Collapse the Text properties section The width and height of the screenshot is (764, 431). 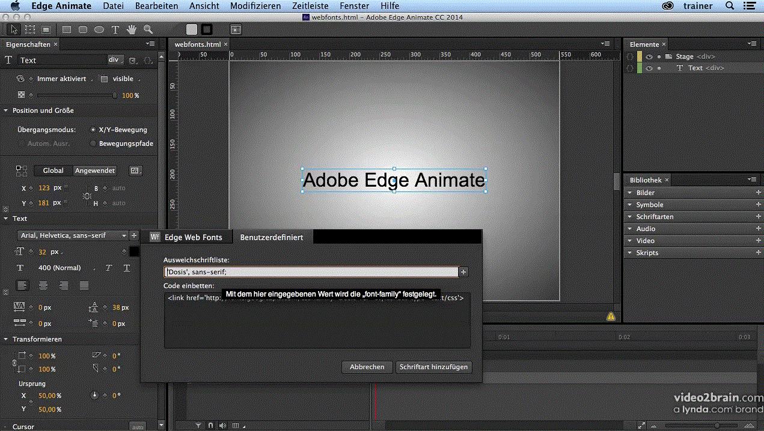tap(6, 219)
